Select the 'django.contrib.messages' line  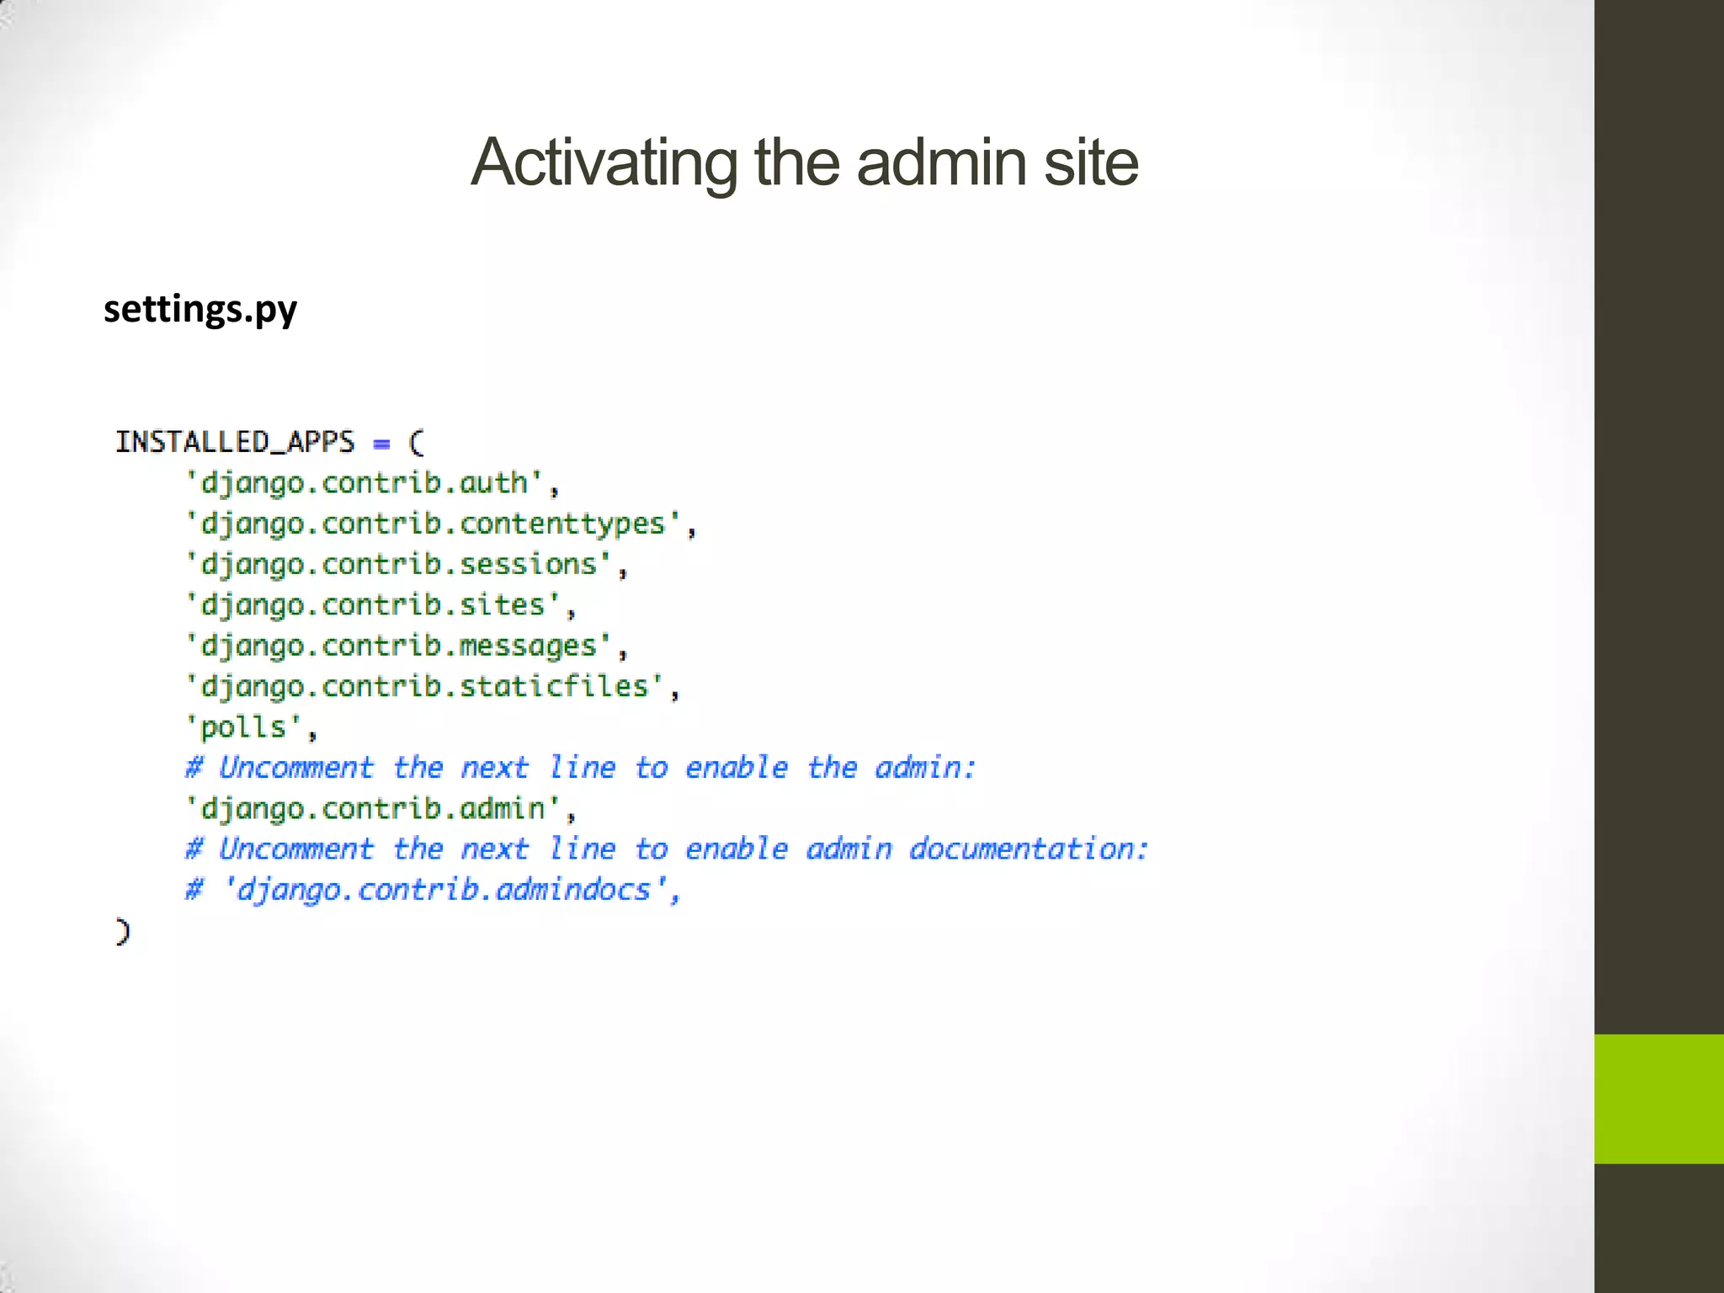click(x=407, y=646)
